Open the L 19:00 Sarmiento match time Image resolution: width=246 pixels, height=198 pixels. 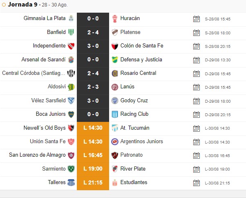pos(93,169)
